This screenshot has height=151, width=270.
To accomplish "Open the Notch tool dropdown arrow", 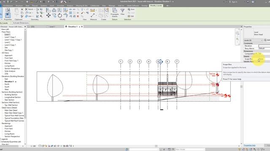I will point(35,9).
